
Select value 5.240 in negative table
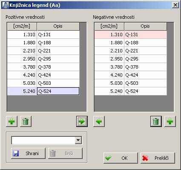point(109,91)
